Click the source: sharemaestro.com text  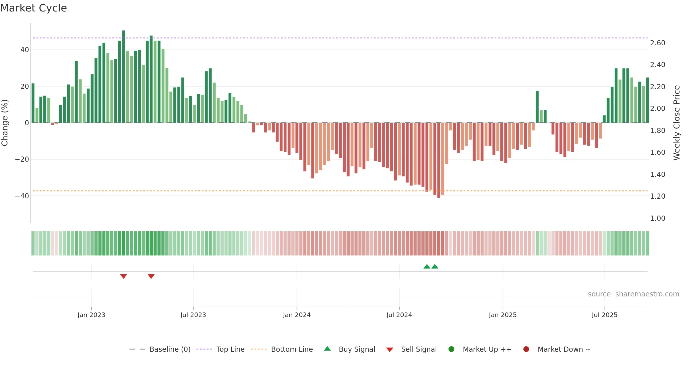[x=634, y=294]
